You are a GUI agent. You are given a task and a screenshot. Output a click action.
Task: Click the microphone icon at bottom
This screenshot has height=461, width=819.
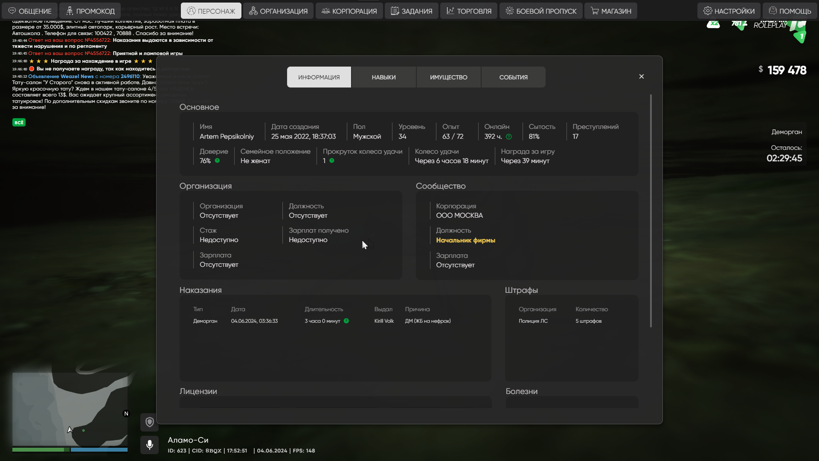(149, 445)
